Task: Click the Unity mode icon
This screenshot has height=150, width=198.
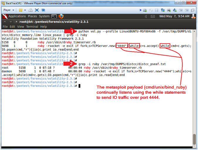Action: [x=43, y=10]
